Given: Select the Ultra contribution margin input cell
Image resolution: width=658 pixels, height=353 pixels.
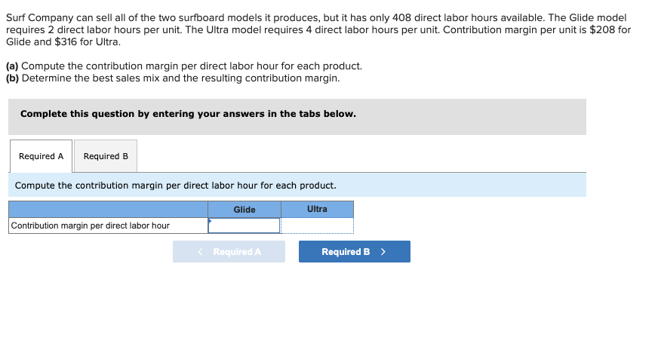Looking at the screenshot, I should tap(317, 226).
